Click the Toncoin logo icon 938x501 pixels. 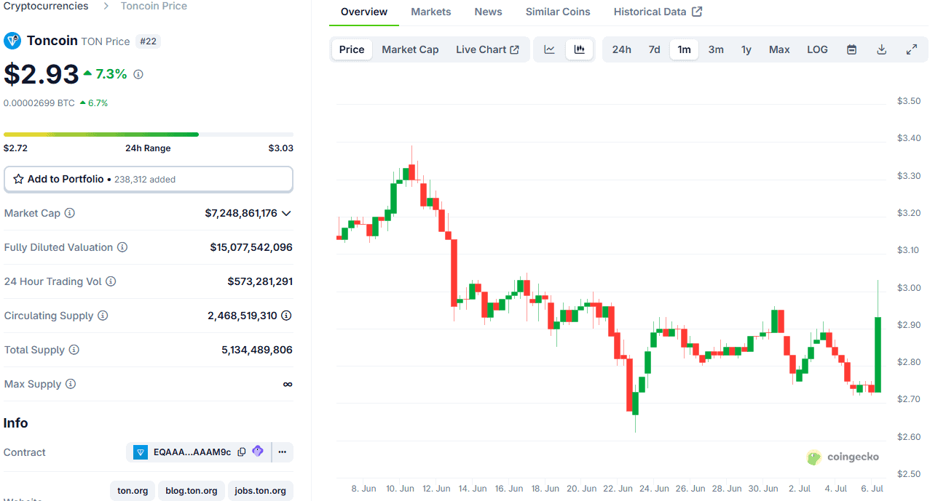(12, 41)
